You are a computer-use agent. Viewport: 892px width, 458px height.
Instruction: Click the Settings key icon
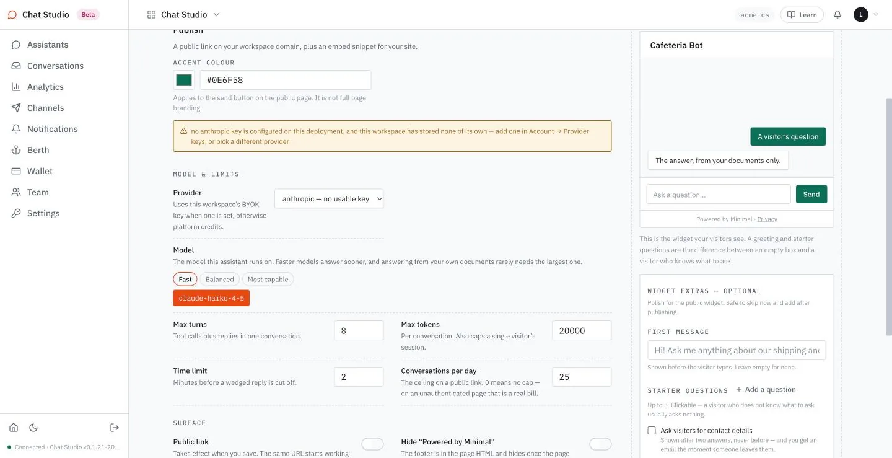coord(16,213)
